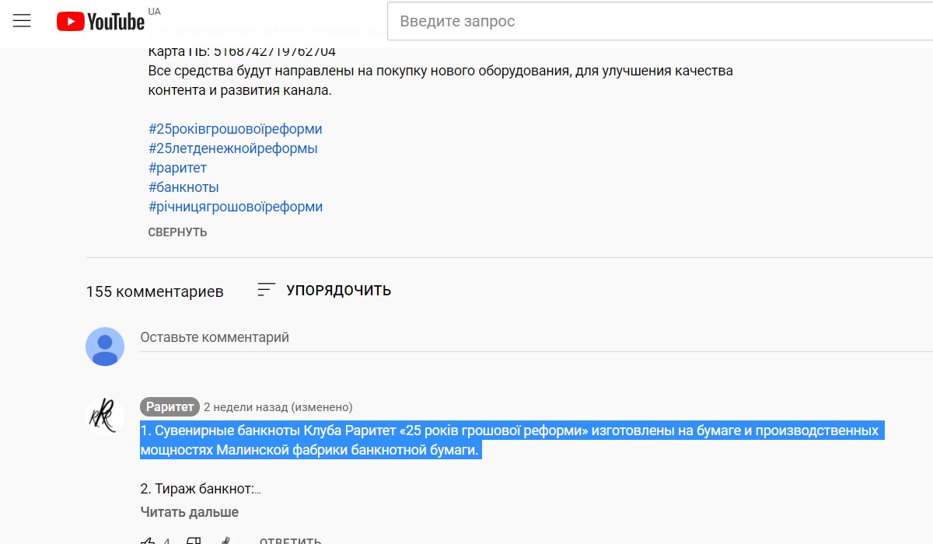Image resolution: width=933 pixels, height=544 pixels.
Task: Click the sort comments icon
Action: (x=266, y=290)
